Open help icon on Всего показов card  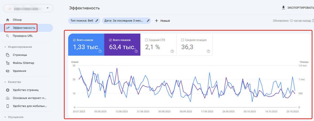click(x=136, y=51)
